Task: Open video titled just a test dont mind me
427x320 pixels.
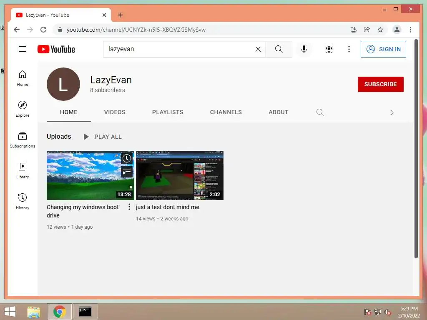Action: point(168,207)
